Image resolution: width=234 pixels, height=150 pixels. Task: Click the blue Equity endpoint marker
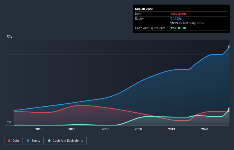tap(229, 46)
